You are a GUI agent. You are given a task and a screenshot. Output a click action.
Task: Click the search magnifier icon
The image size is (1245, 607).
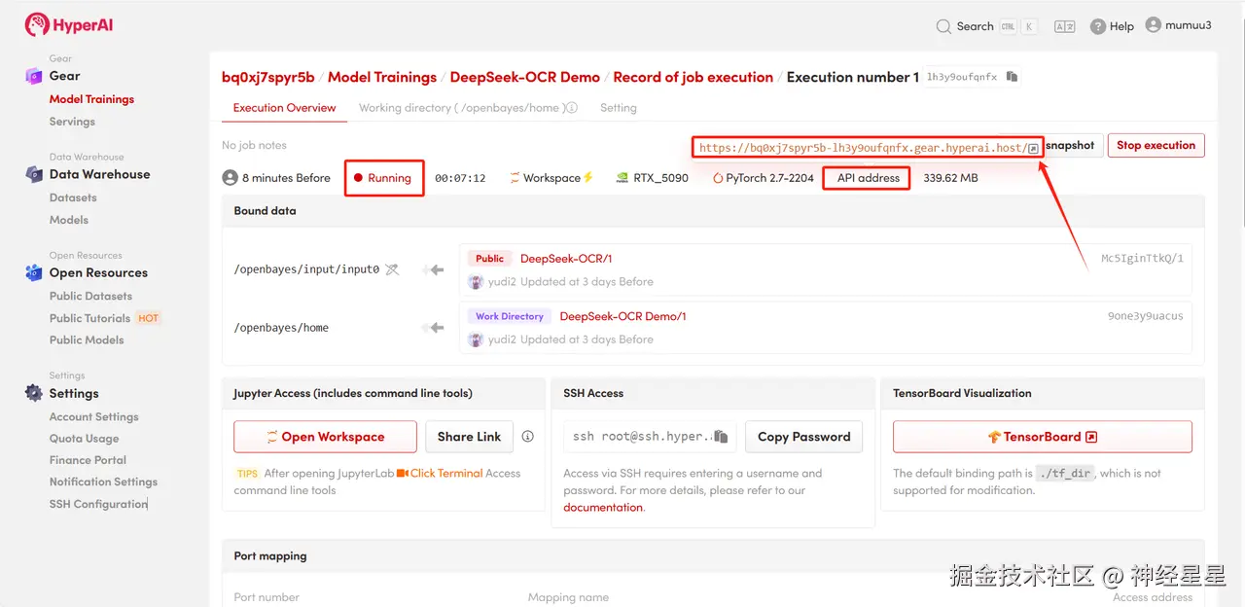[943, 26]
